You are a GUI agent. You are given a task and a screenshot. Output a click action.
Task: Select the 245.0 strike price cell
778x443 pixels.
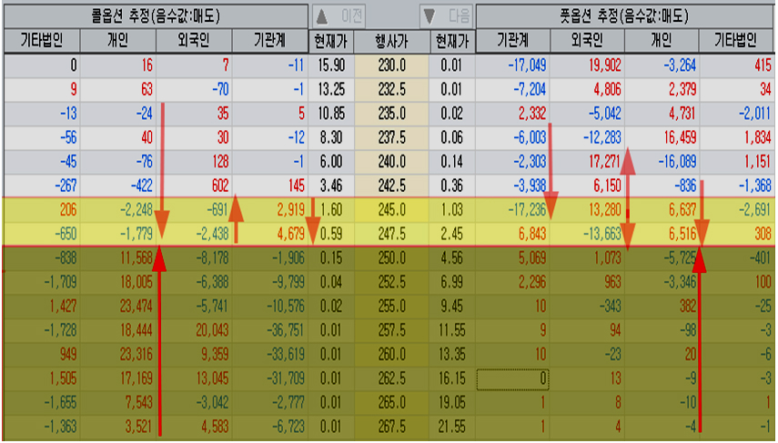[391, 209]
